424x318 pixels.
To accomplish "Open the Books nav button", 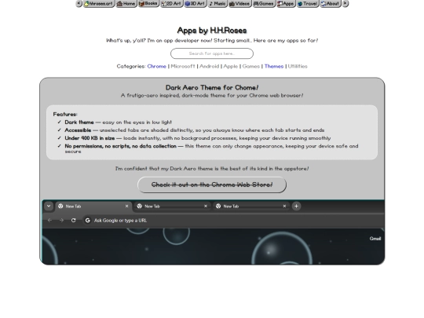I will point(148,3).
